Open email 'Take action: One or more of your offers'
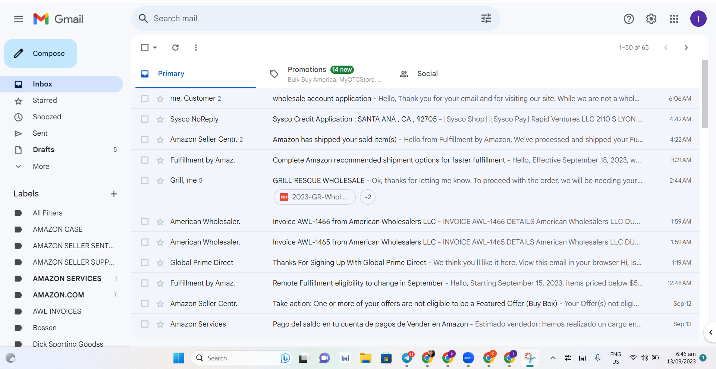 click(415, 304)
